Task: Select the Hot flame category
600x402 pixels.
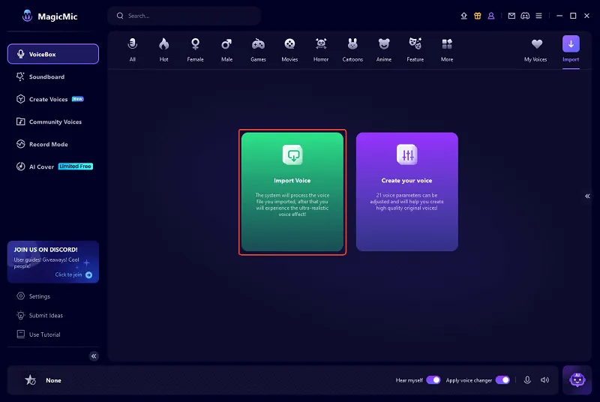Action: 163,49
